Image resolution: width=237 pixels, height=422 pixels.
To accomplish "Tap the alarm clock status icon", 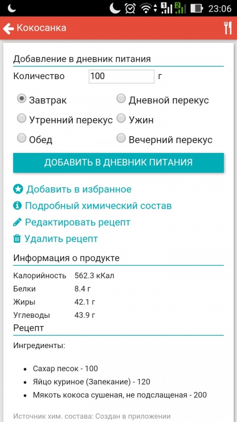I will pos(130,9).
